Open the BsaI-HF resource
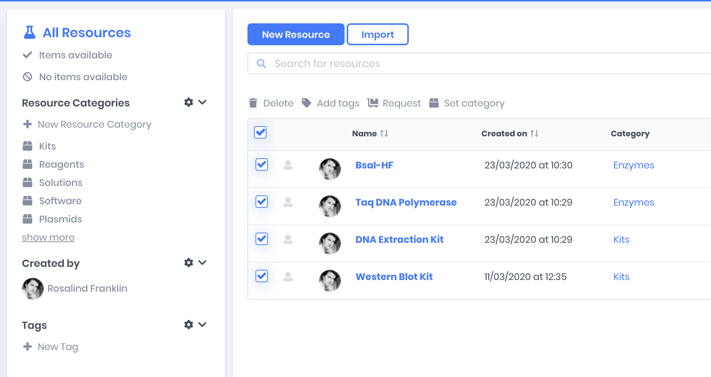The width and height of the screenshot is (711, 377). point(374,165)
